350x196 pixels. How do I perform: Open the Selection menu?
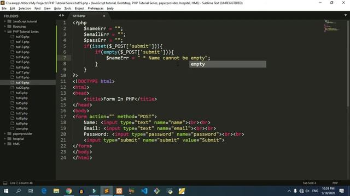point(25,9)
